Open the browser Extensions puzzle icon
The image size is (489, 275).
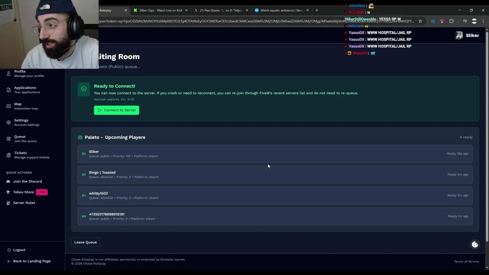pyautogui.click(x=451, y=21)
